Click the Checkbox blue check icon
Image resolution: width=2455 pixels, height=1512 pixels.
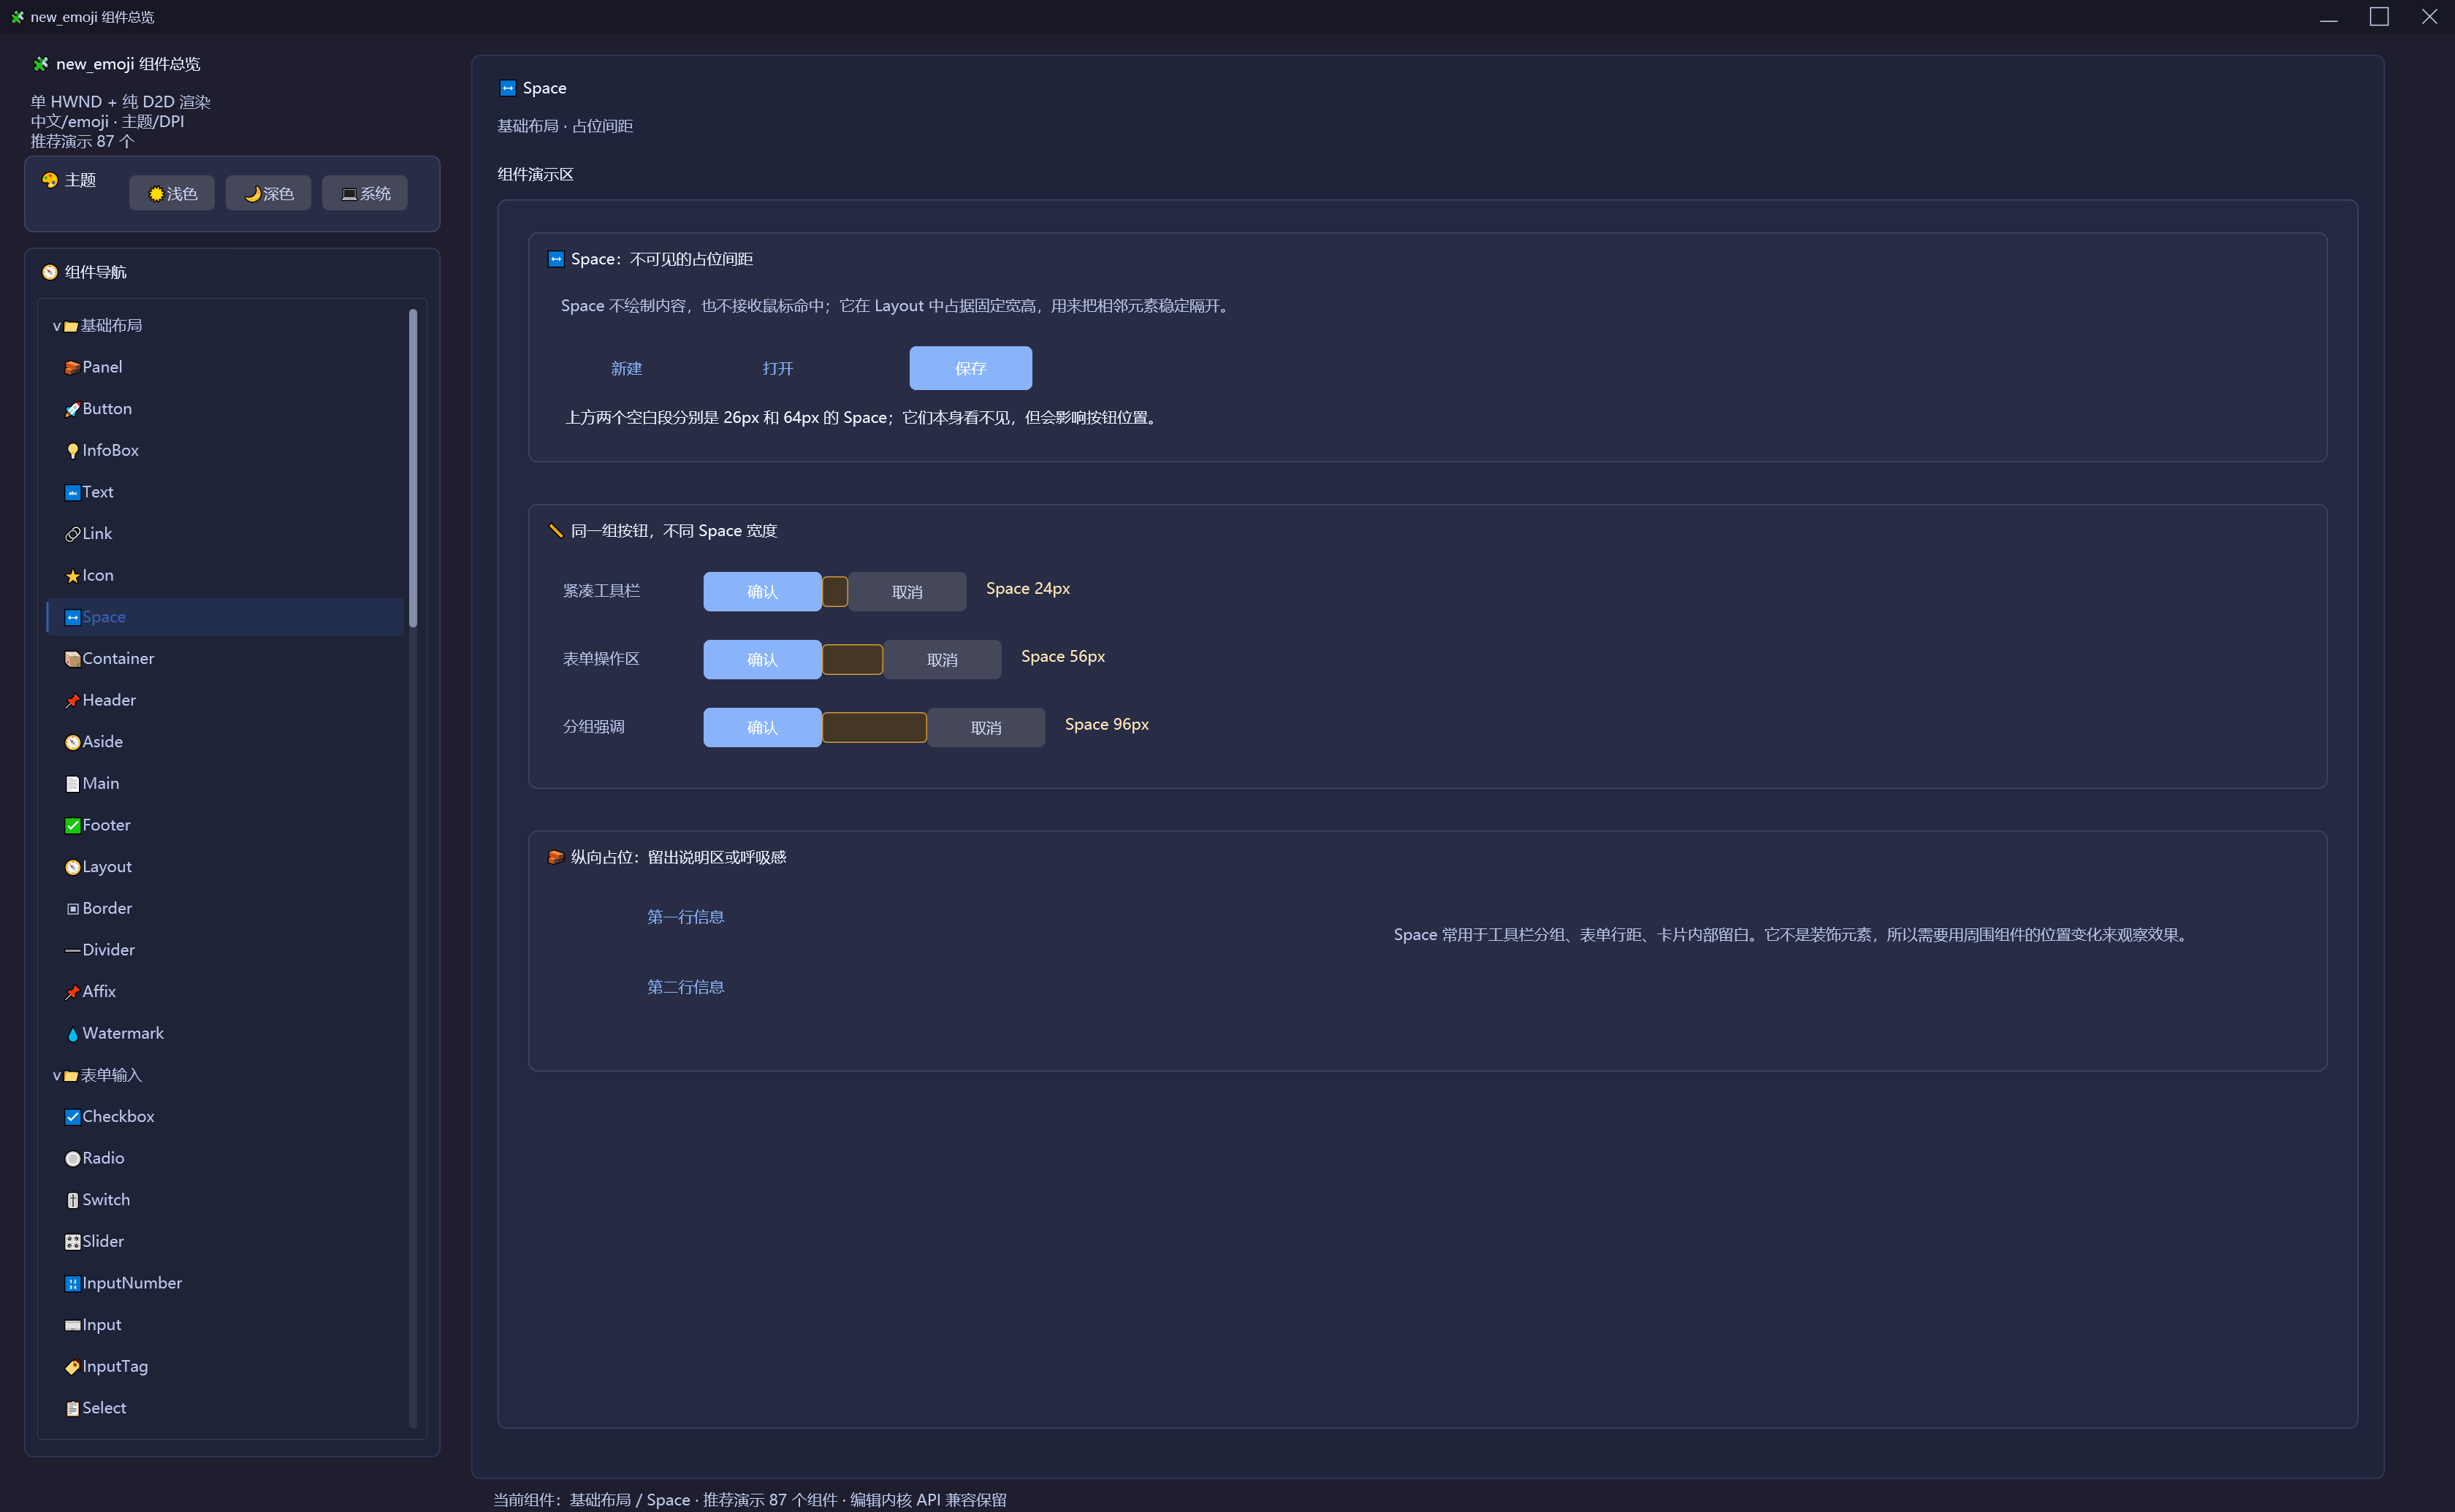point(72,1117)
